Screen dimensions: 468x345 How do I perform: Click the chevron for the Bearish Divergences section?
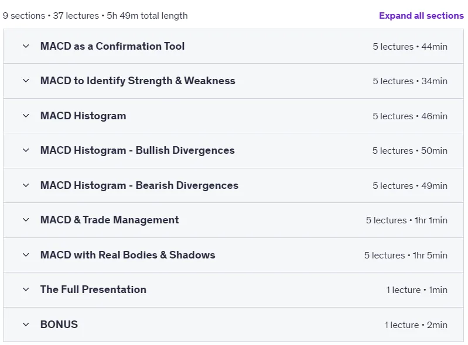click(x=26, y=185)
